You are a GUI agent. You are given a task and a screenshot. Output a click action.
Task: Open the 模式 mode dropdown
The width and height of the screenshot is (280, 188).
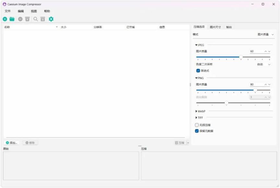point(265,34)
